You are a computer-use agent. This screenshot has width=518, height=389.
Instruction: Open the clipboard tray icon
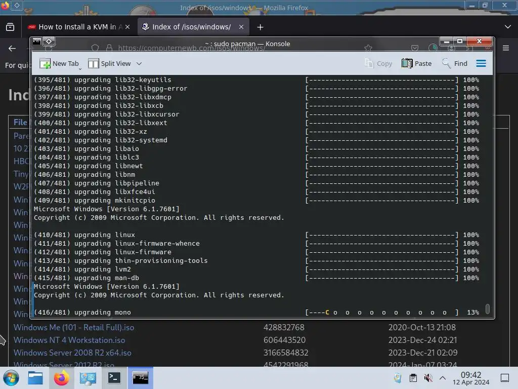tap(413, 378)
